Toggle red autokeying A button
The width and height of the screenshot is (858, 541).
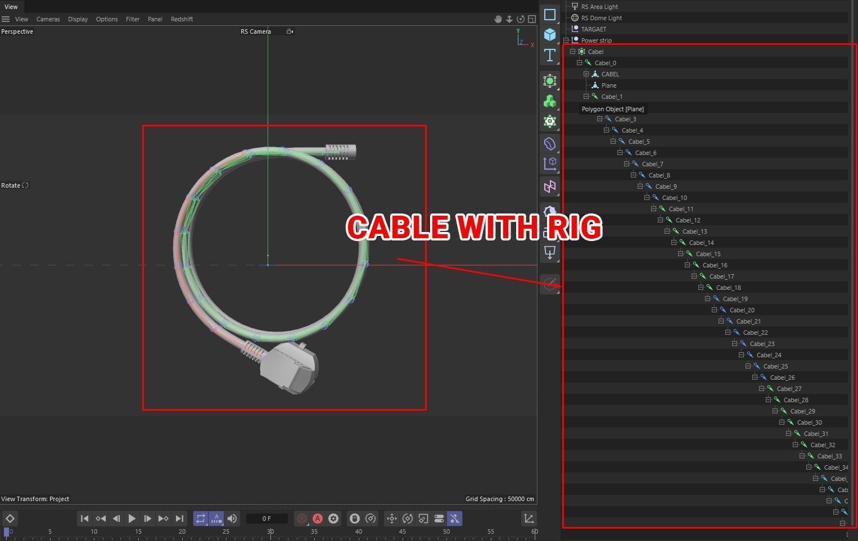(318, 519)
